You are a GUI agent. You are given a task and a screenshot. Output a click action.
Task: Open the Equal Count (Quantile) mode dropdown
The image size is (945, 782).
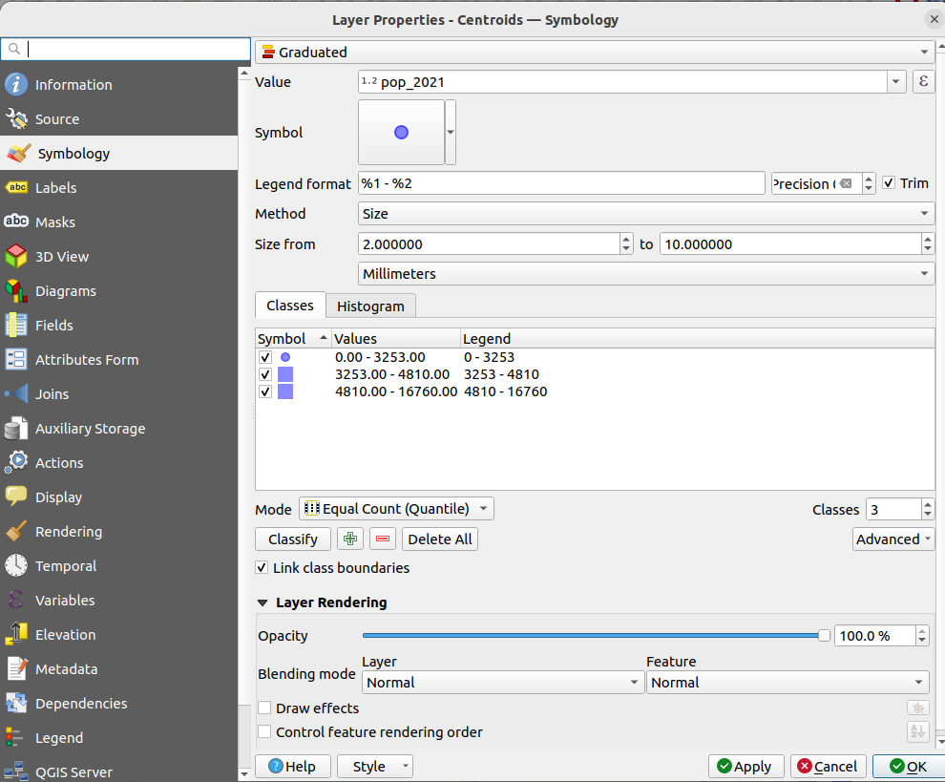tap(396, 509)
